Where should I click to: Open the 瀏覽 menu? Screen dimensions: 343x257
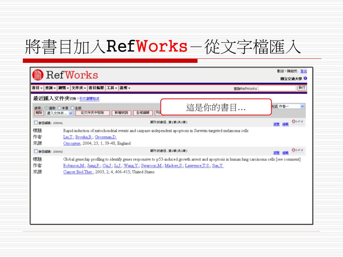click(x=64, y=88)
